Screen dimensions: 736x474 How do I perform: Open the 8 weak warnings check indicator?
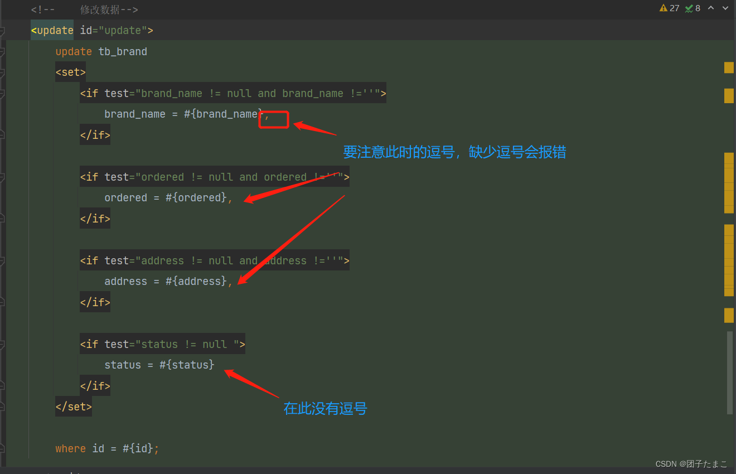(x=693, y=8)
